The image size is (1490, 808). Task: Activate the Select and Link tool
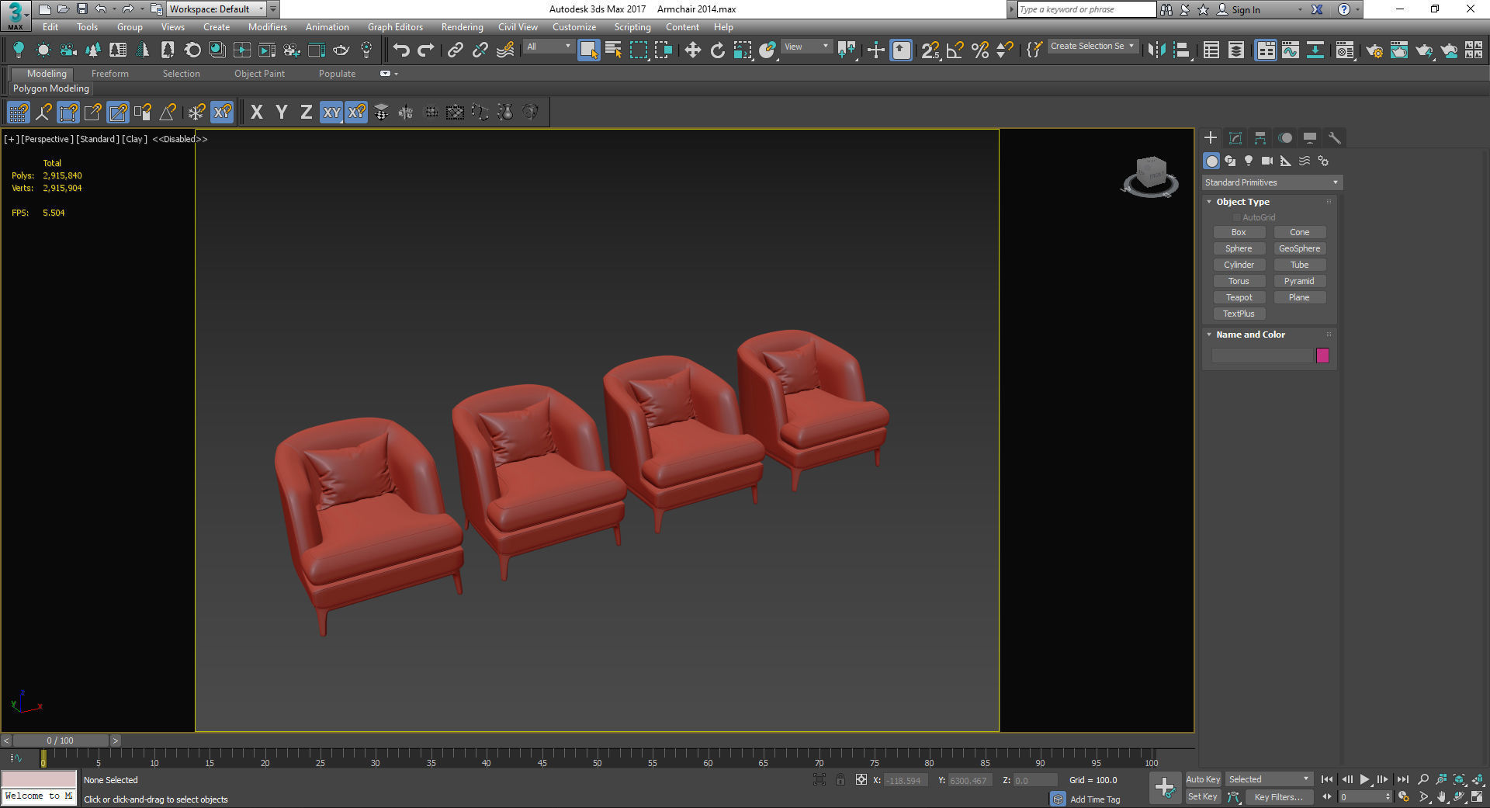tap(456, 50)
